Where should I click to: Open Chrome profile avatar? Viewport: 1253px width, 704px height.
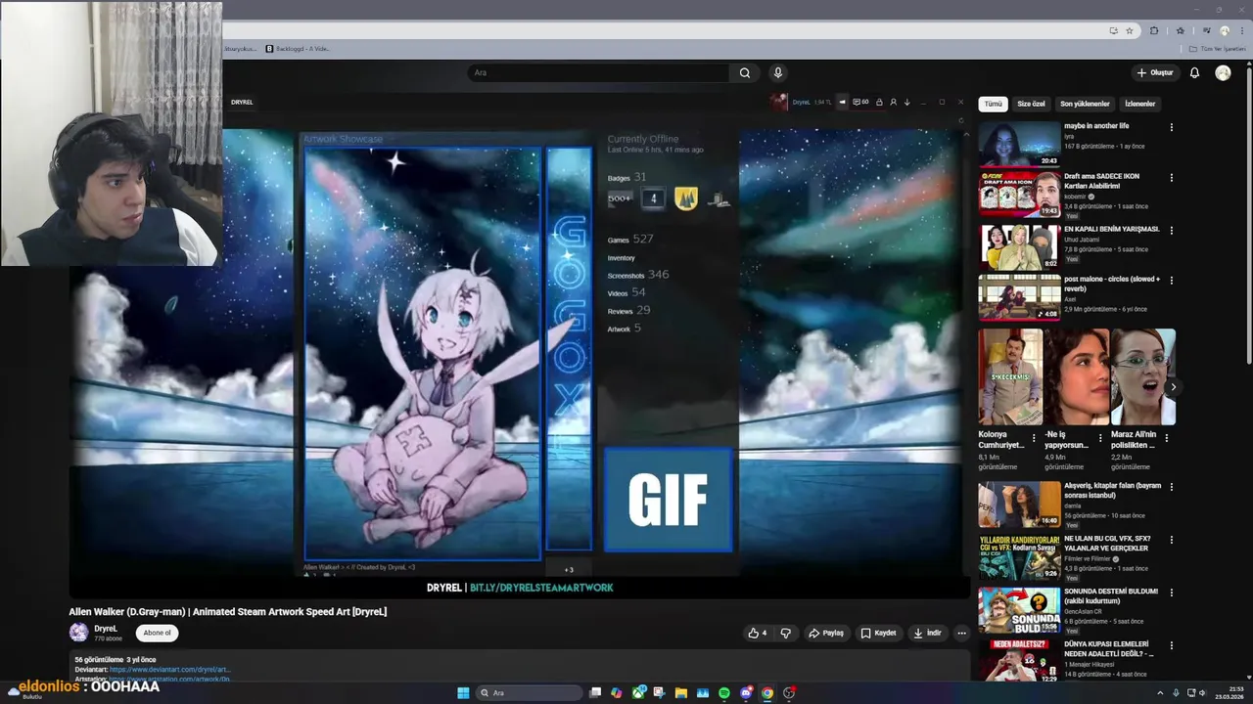1224,30
